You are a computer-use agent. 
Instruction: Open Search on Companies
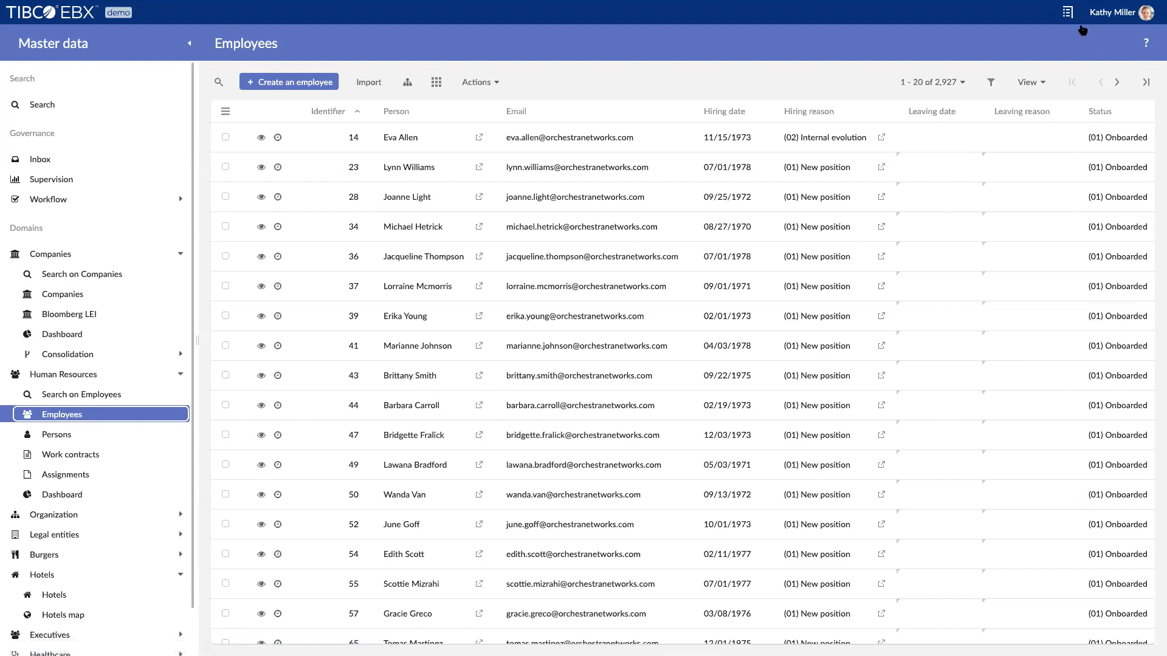coord(81,274)
